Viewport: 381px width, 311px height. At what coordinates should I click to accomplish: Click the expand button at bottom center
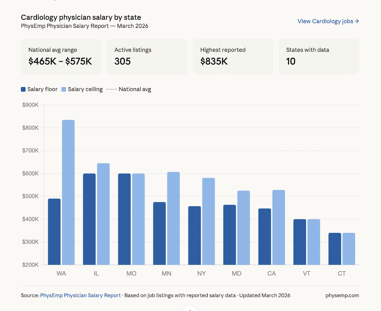190,309
